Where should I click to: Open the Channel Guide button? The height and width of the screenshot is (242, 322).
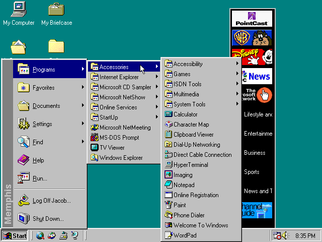click(257, 210)
